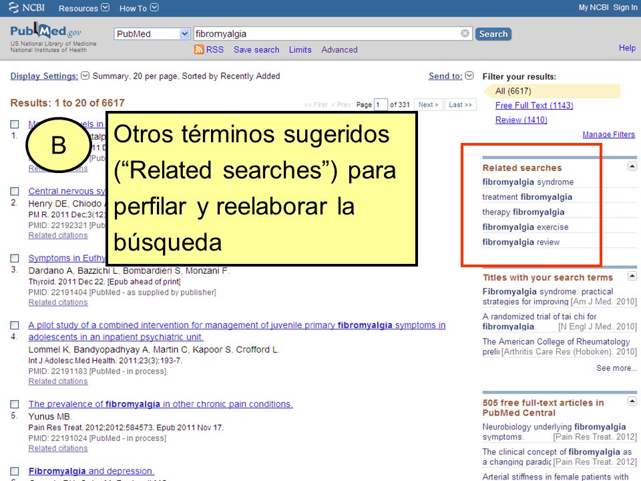
Task: Tick the checkbox for result 5
Action: [14, 404]
